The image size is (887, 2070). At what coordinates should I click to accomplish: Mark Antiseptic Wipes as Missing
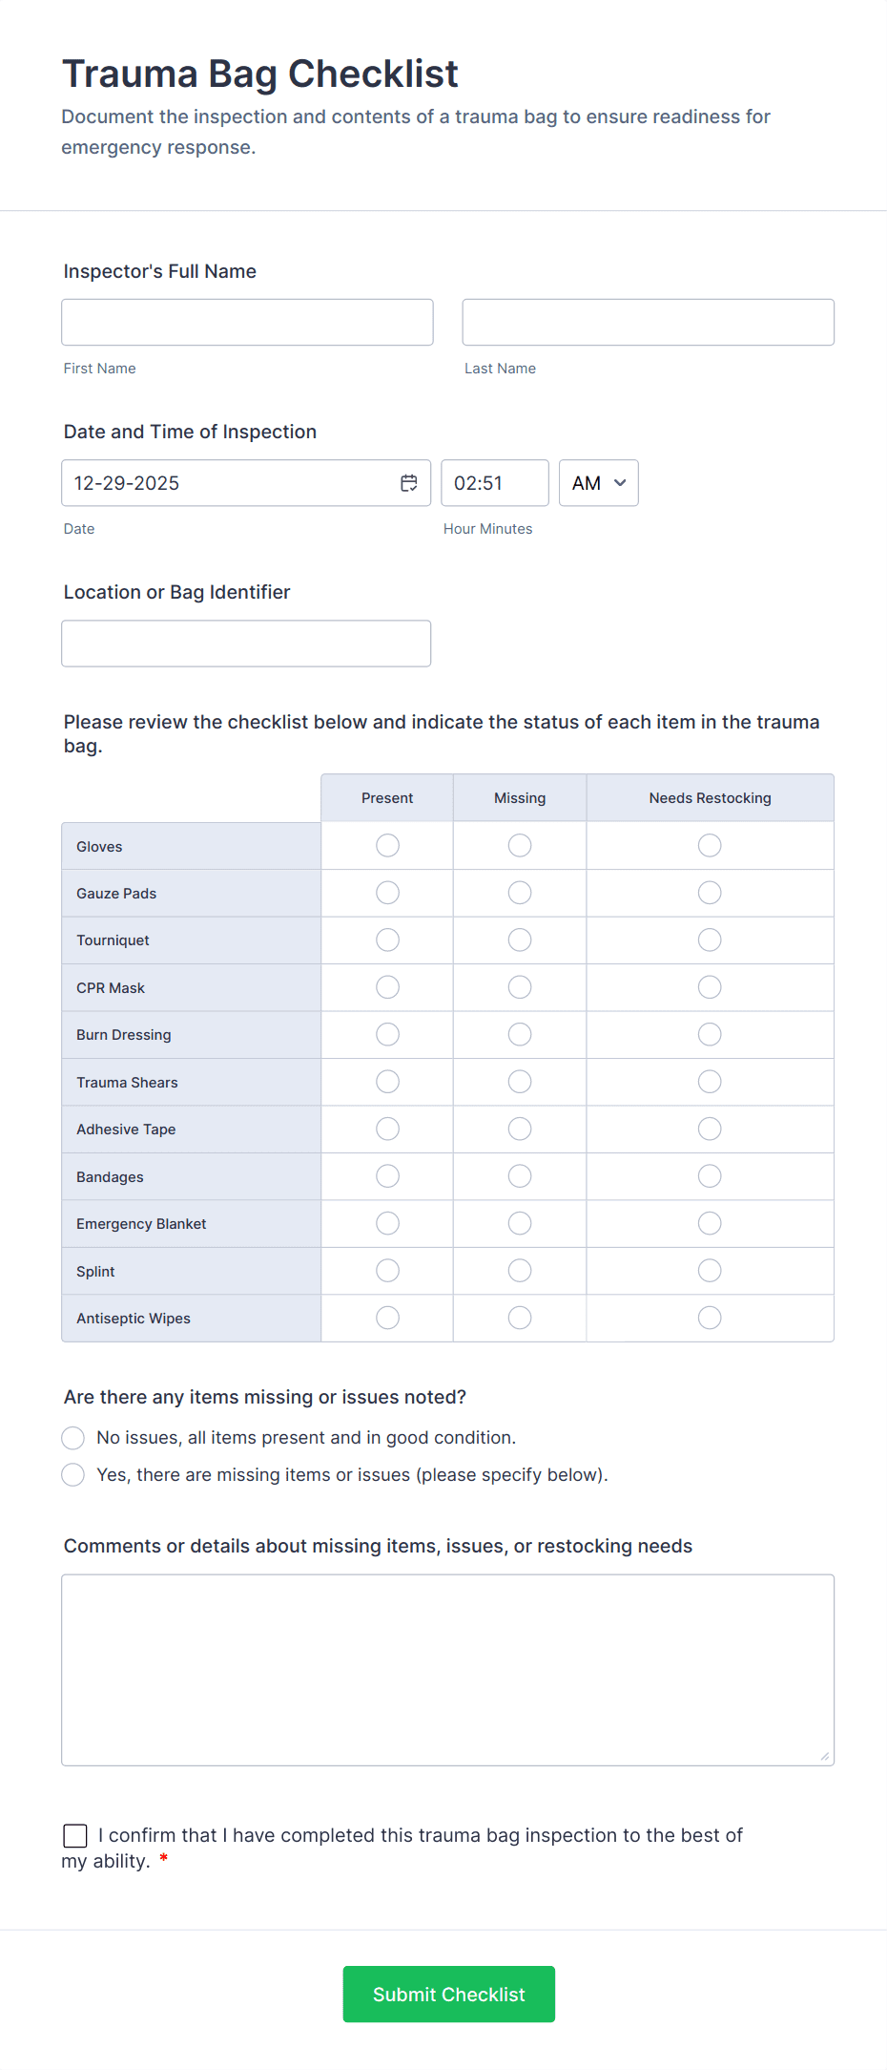coord(520,1319)
